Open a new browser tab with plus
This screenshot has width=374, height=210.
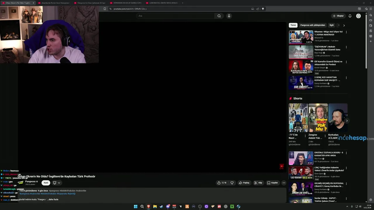click(x=183, y=3)
